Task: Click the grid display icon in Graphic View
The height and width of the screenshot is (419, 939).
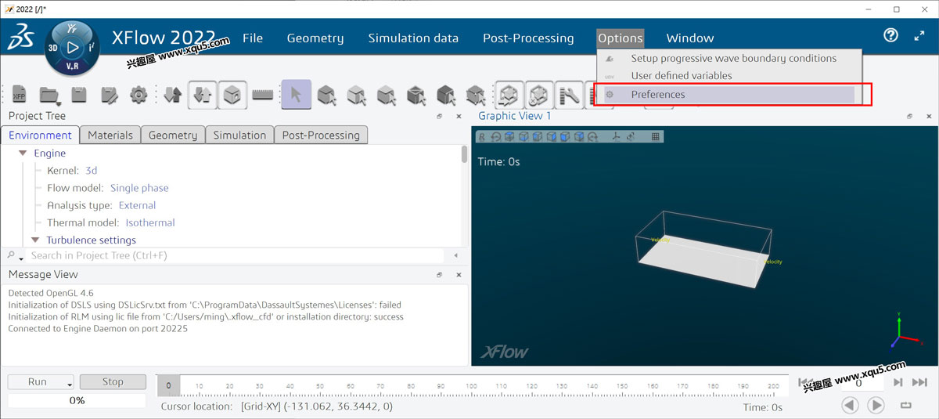Action: [x=656, y=137]
